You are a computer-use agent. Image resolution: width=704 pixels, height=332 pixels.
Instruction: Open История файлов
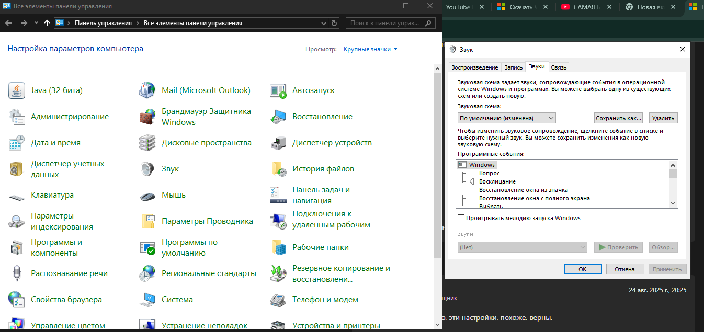(323, 168)
